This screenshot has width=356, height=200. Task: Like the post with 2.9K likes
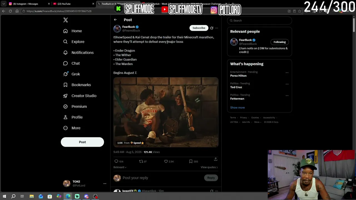pyautogui.click(x=166, y=161)
